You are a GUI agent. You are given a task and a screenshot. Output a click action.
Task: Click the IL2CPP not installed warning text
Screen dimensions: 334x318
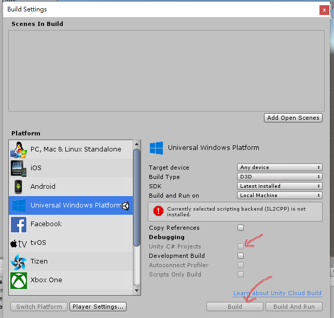[236, 212]
